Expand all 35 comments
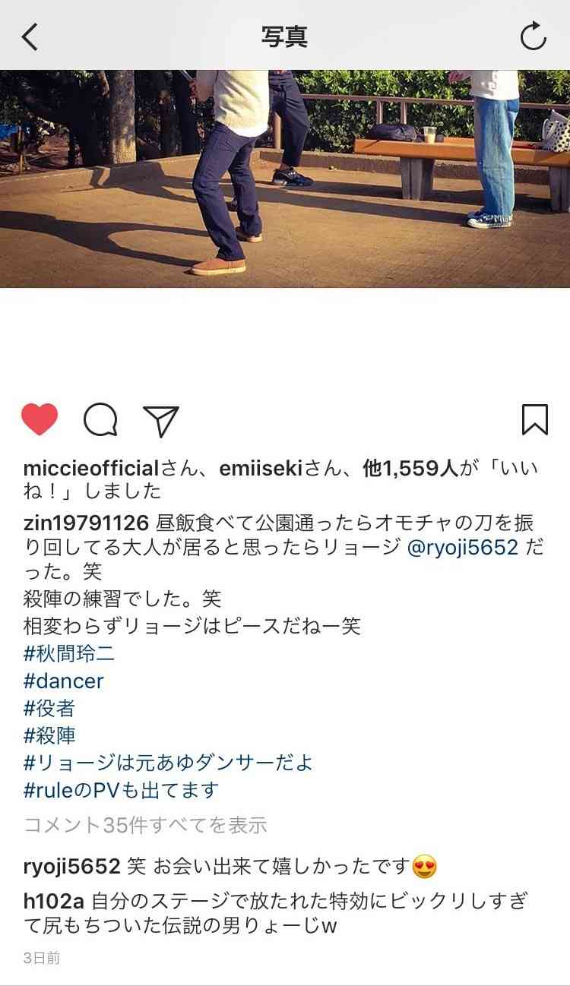The image size is (570, 986). [145, 824]
